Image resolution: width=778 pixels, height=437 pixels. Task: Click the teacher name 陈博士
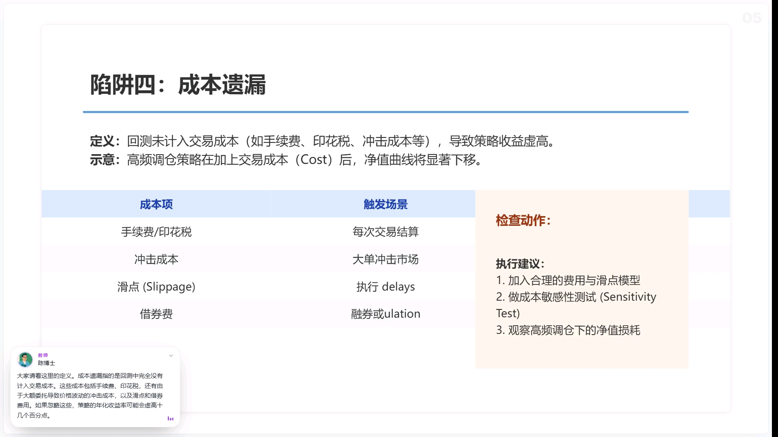click(47, 363)
